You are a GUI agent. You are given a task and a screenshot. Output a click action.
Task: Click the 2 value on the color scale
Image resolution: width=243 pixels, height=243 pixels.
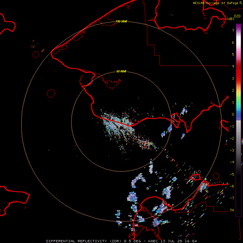coord(233,90)
